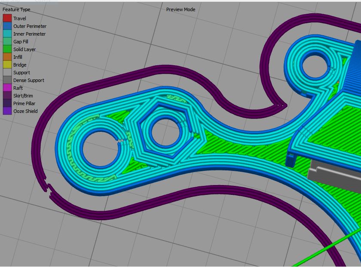This screenshot has height=267, width=361.
Task: Select the Dense Support legend swatch
Action: [7, 80]
